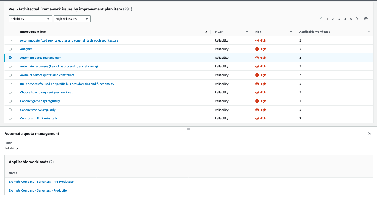Select the radio button for Analytics
The height and width of the screenshot is (199, 377).
click(x=10, y=49)
